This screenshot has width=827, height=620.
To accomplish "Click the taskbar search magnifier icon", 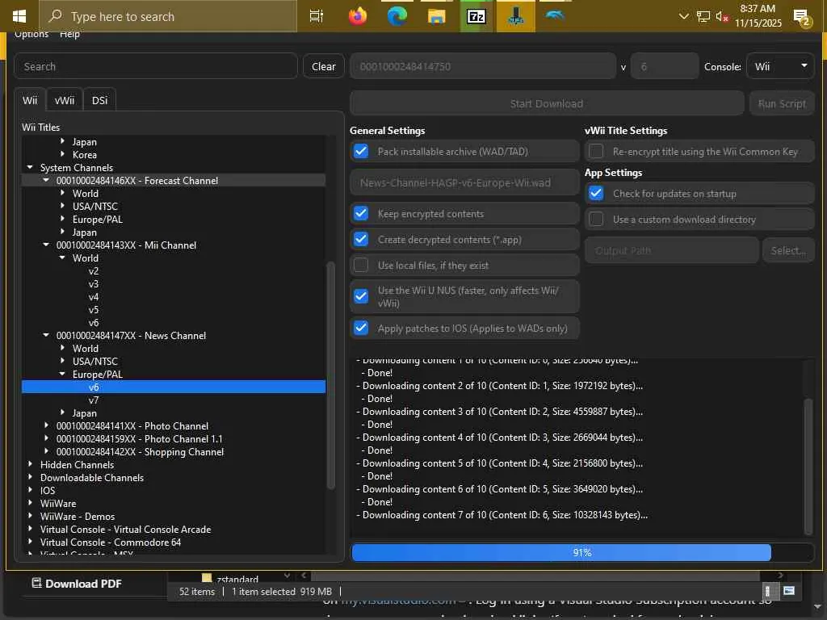I will (x=55, y=16).
